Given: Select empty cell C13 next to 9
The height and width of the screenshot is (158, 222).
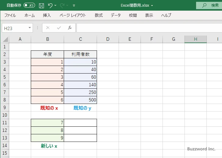Looking at the screenshot, I should [81, 138].
